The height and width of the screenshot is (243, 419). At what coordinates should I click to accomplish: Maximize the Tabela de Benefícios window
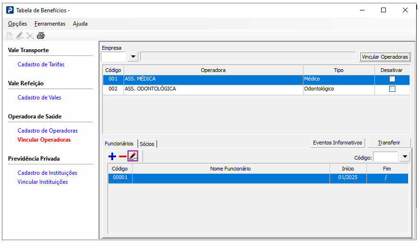383,10
